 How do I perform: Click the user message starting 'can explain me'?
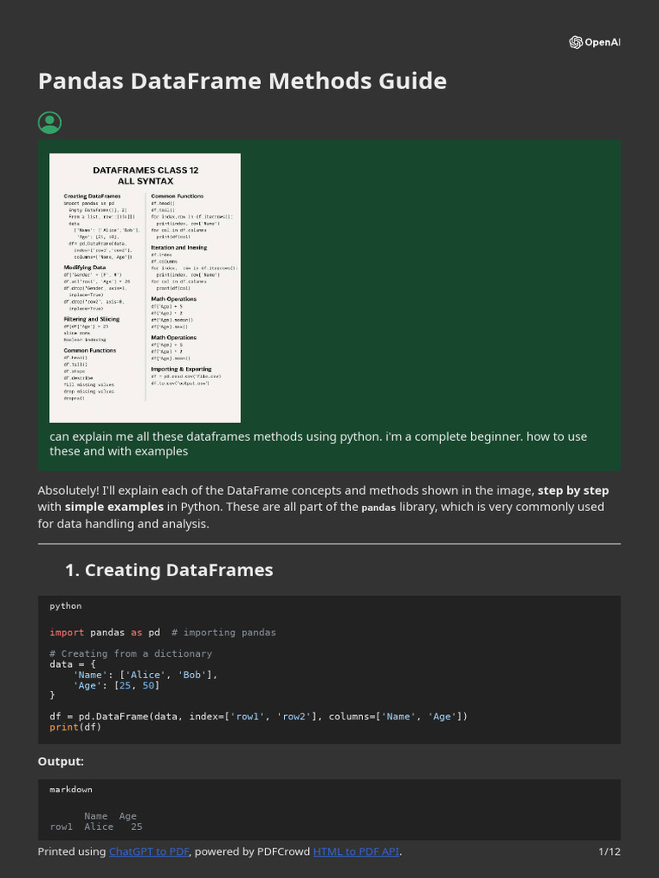(x=318, y=443)
